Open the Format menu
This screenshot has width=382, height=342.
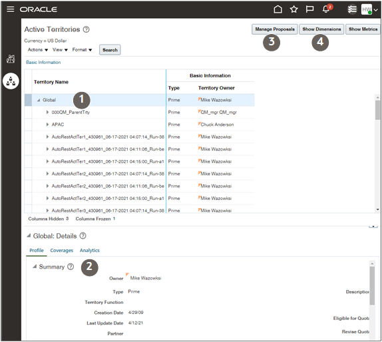[x=82, y=50]
